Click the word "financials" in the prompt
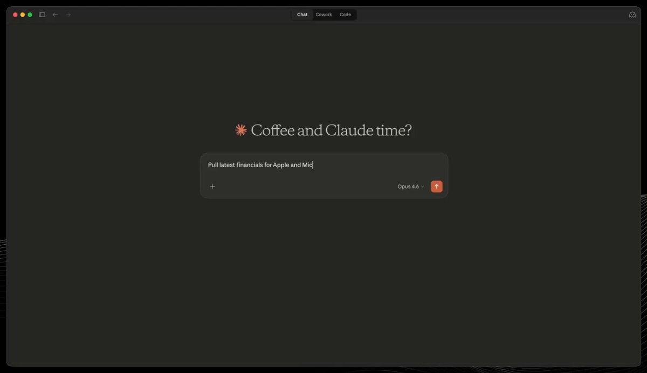The image size is (647, 373). (249, 165)
